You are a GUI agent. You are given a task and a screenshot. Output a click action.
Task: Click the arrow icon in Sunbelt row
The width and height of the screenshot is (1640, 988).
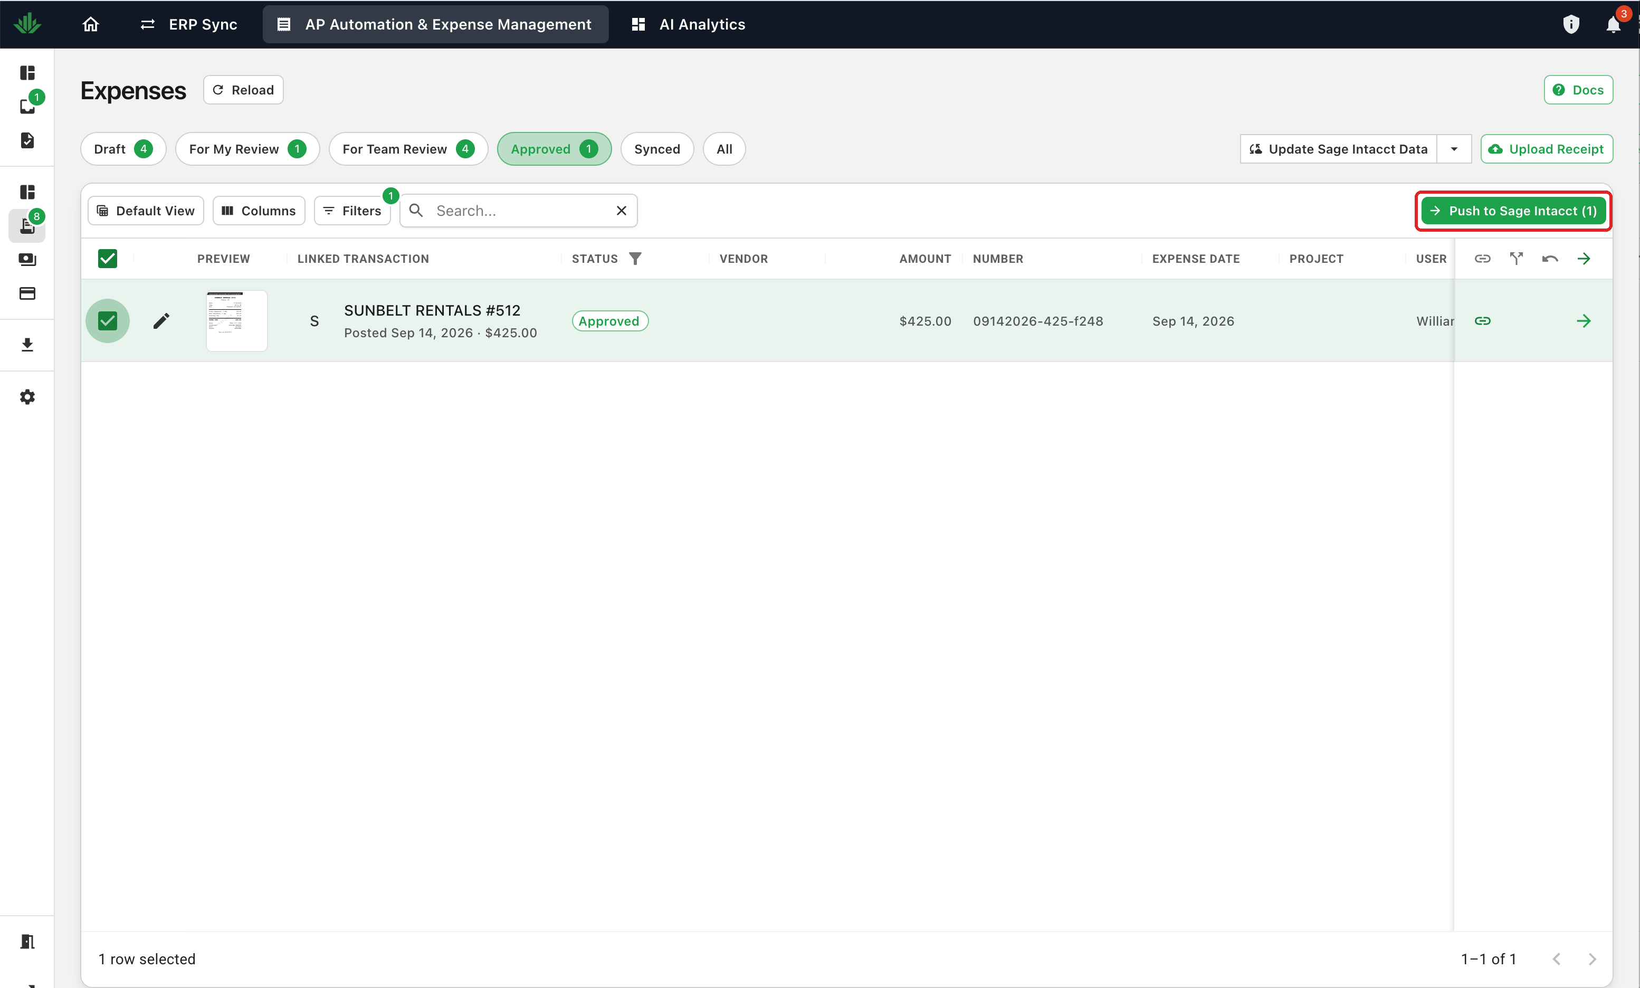pos(1584,321)
